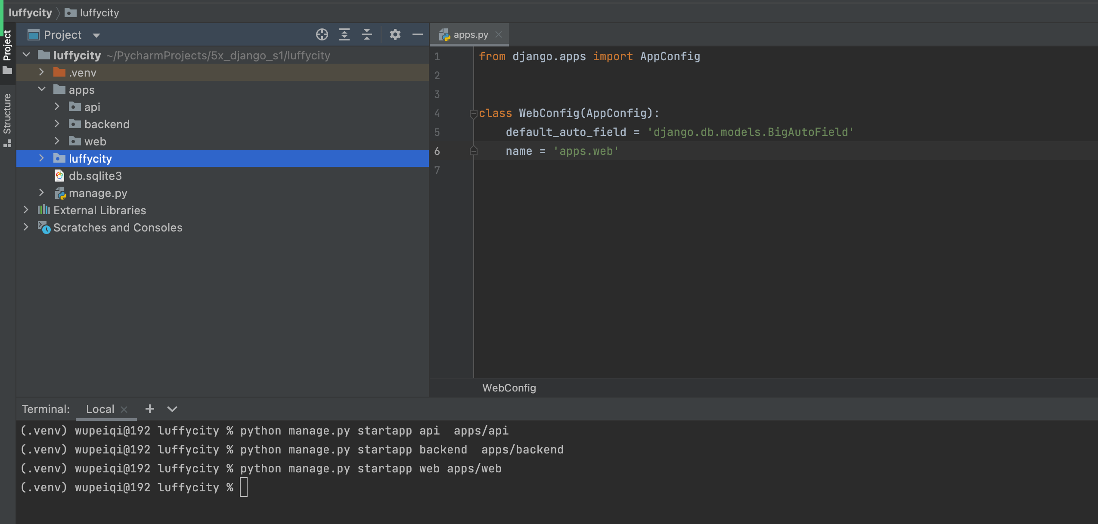1098x524 pixels.
Task: Expand the .venv folder in tree
Action: pyautogui.click(x=41, y=72)
